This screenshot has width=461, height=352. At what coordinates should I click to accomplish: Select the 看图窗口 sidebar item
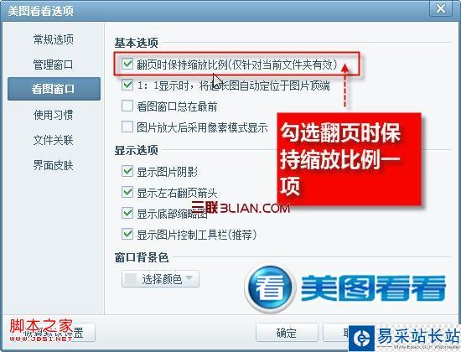point(54,89)
